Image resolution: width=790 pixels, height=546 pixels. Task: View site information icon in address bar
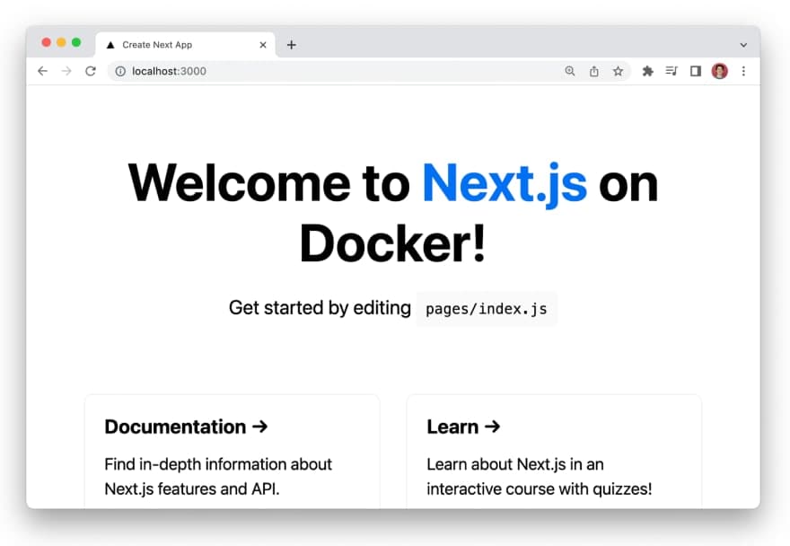tap(120, 71)
